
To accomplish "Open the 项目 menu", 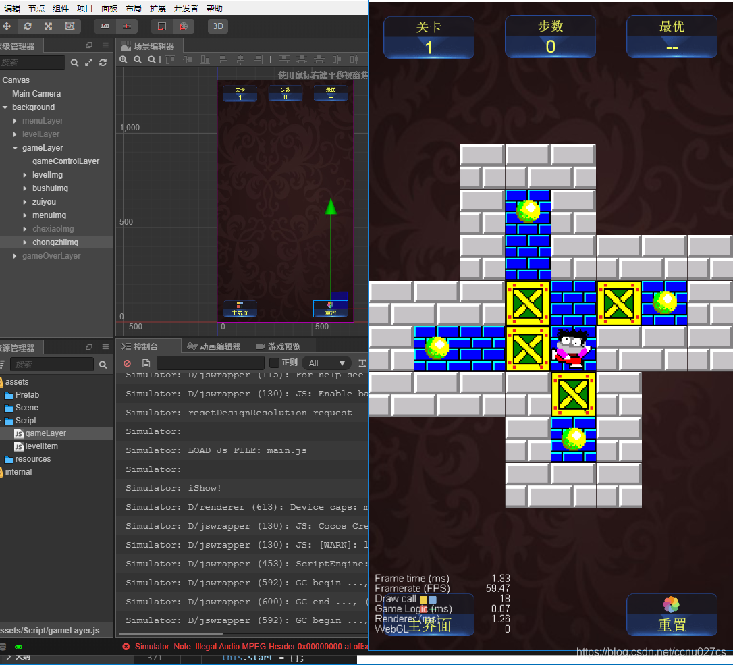I will tap(85, 8).
